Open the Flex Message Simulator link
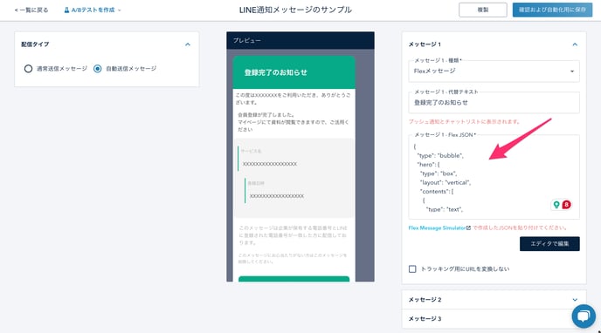The width and height of the screenshot is (601, 333). tap(437, 228)
